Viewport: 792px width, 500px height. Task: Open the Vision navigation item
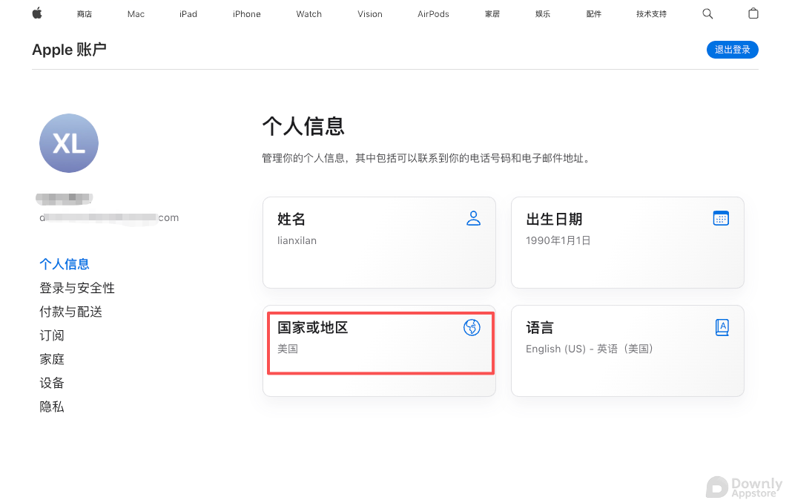tap(370, 14)
